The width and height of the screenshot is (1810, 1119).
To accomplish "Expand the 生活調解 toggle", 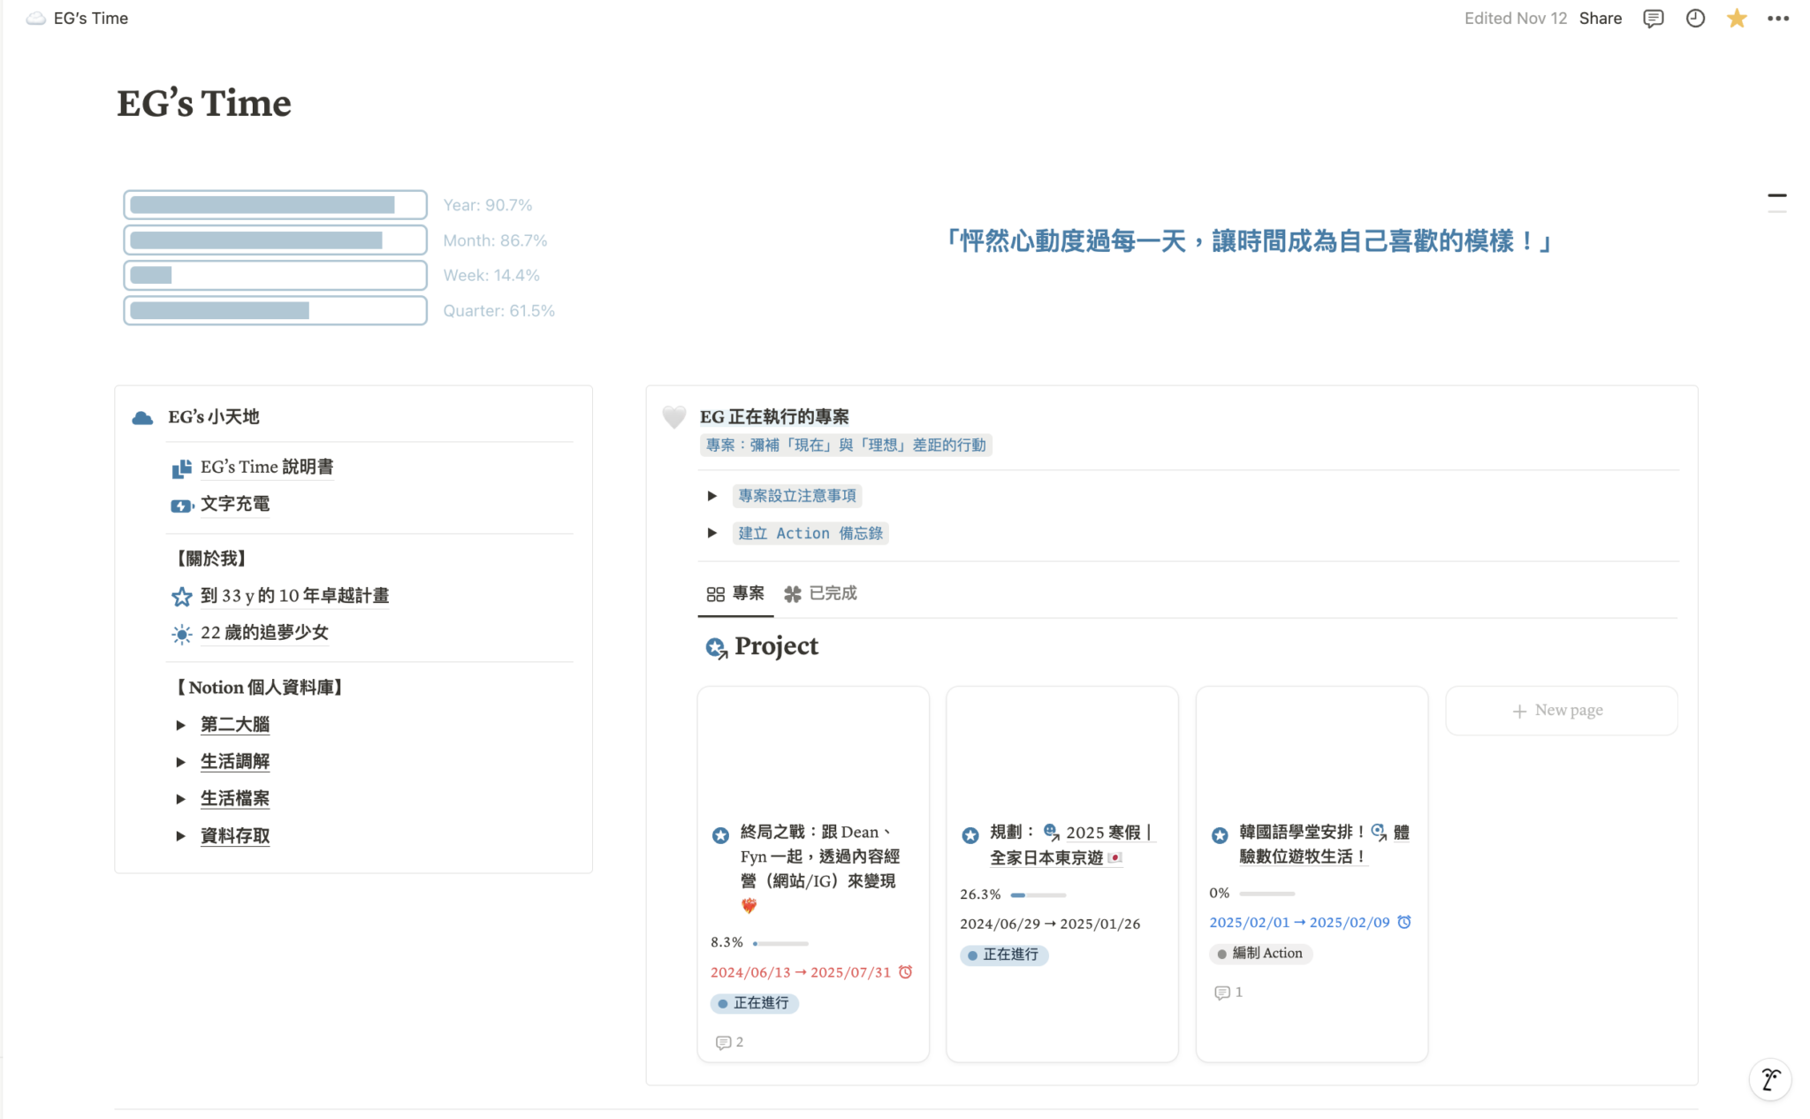I will (180, 762).
